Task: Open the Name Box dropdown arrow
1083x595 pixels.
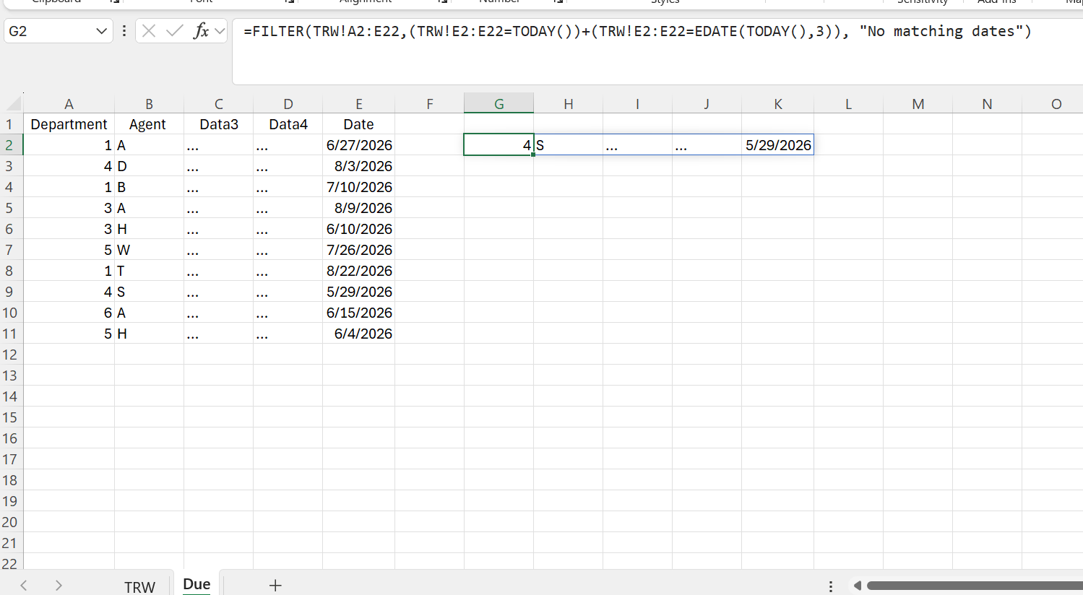Action: (x=101, y=31)
